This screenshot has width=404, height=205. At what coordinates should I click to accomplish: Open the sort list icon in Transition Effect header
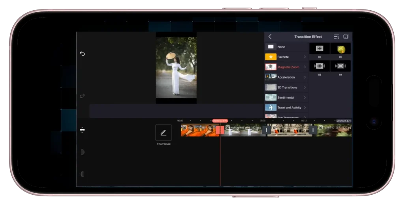(337, 37)
